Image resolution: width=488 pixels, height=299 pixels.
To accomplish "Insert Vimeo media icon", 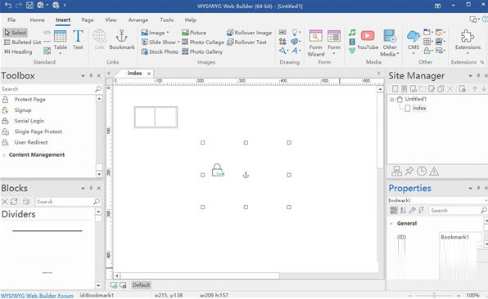I will coord(352,51).
